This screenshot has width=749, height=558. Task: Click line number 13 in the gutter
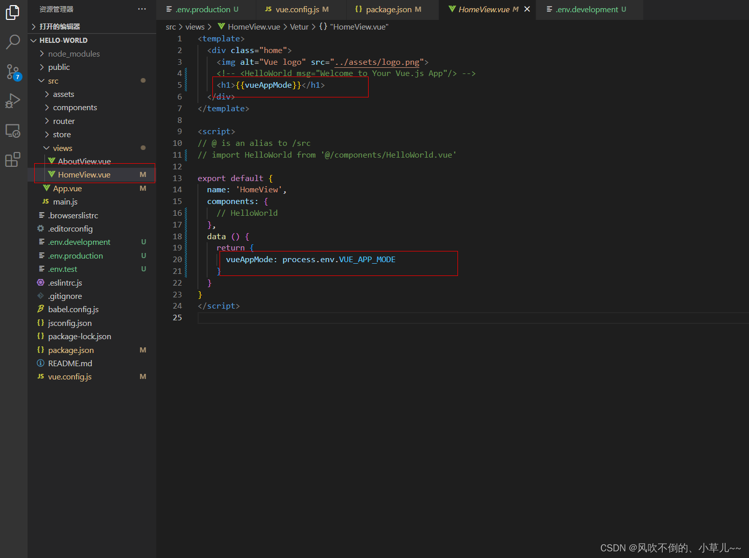tap(177, 179)
